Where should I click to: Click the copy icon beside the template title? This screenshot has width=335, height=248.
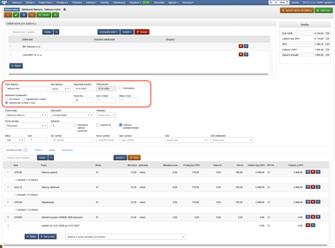pos(65,10)
